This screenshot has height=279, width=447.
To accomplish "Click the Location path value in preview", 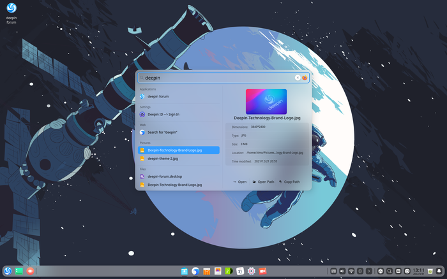I will [x=275, y=153].
